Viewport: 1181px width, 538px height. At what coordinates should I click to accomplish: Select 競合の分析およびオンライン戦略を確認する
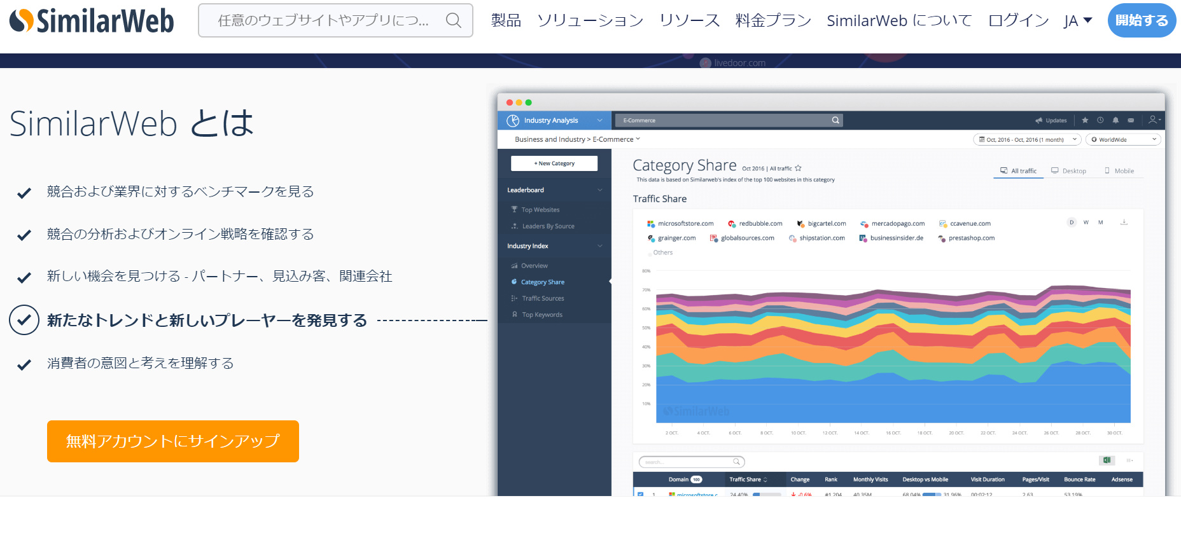pyautogui.click(x=180, y=234)
